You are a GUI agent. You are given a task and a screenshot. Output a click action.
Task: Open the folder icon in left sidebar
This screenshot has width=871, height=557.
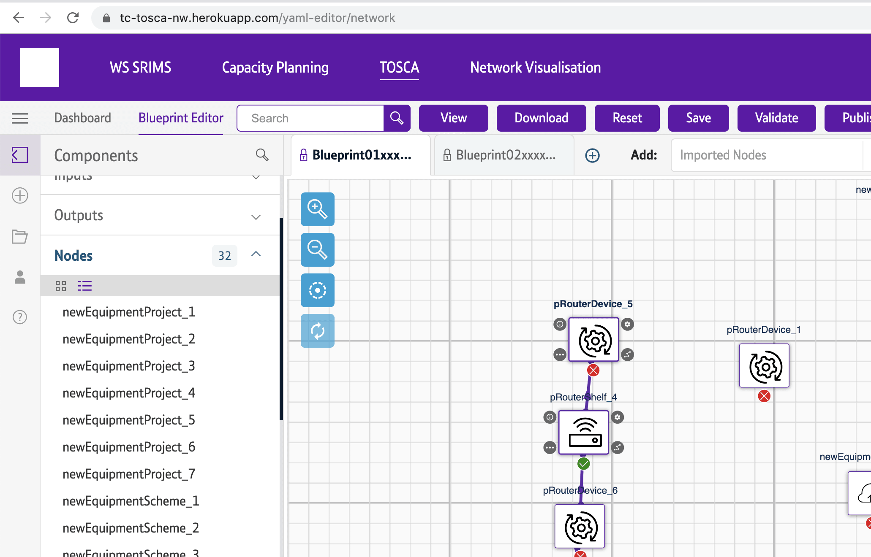point(20,236)
